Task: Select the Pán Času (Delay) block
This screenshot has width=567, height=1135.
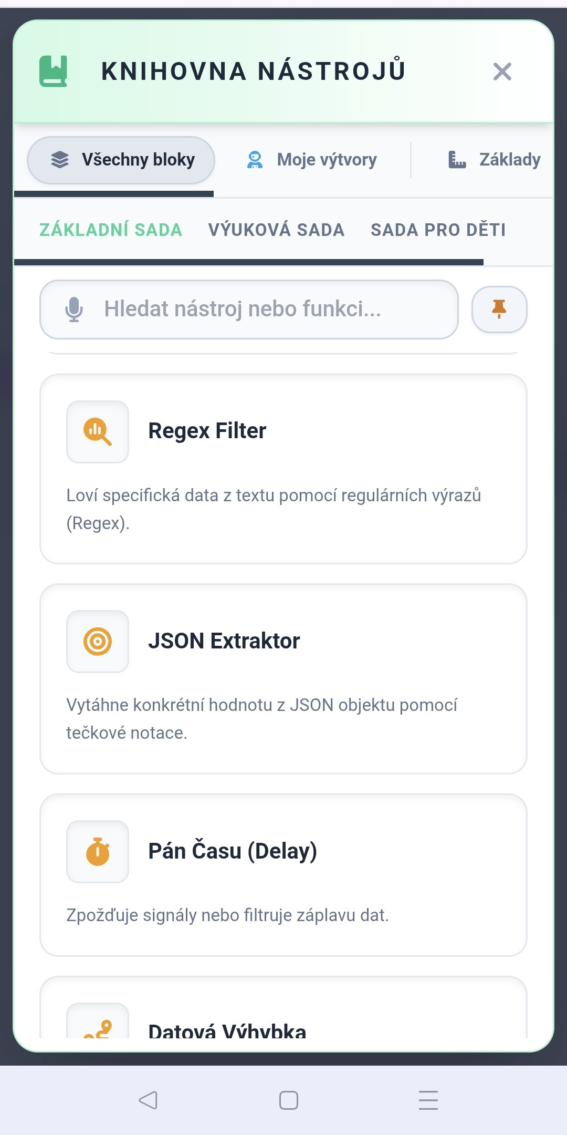Action: [x=283, y=875]
